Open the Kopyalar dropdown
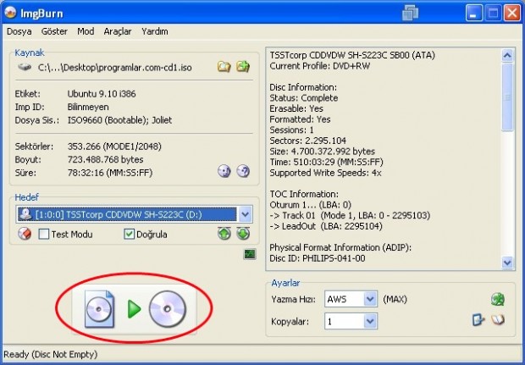525x365 pixels. (x=370, y=322)
